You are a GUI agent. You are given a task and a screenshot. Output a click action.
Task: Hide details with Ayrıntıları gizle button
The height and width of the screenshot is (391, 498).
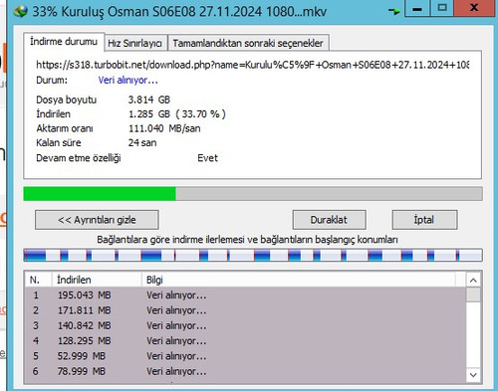(x=97, y=220)
